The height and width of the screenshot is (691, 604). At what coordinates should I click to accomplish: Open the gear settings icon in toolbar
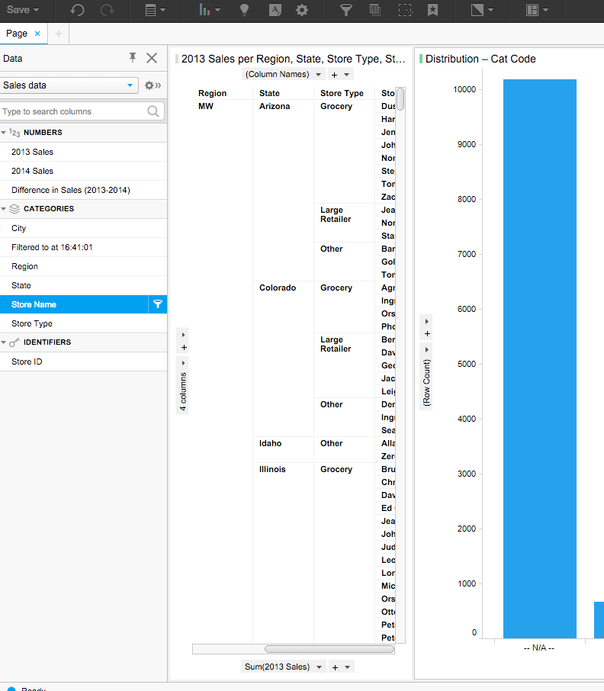pyautogui.click(x=302, y=10)
